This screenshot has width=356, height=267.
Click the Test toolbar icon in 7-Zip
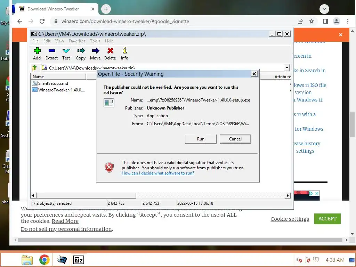[66, 54]
